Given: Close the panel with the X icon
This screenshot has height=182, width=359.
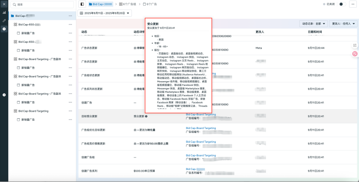Looking at the screenshot, I should point(4,4).
